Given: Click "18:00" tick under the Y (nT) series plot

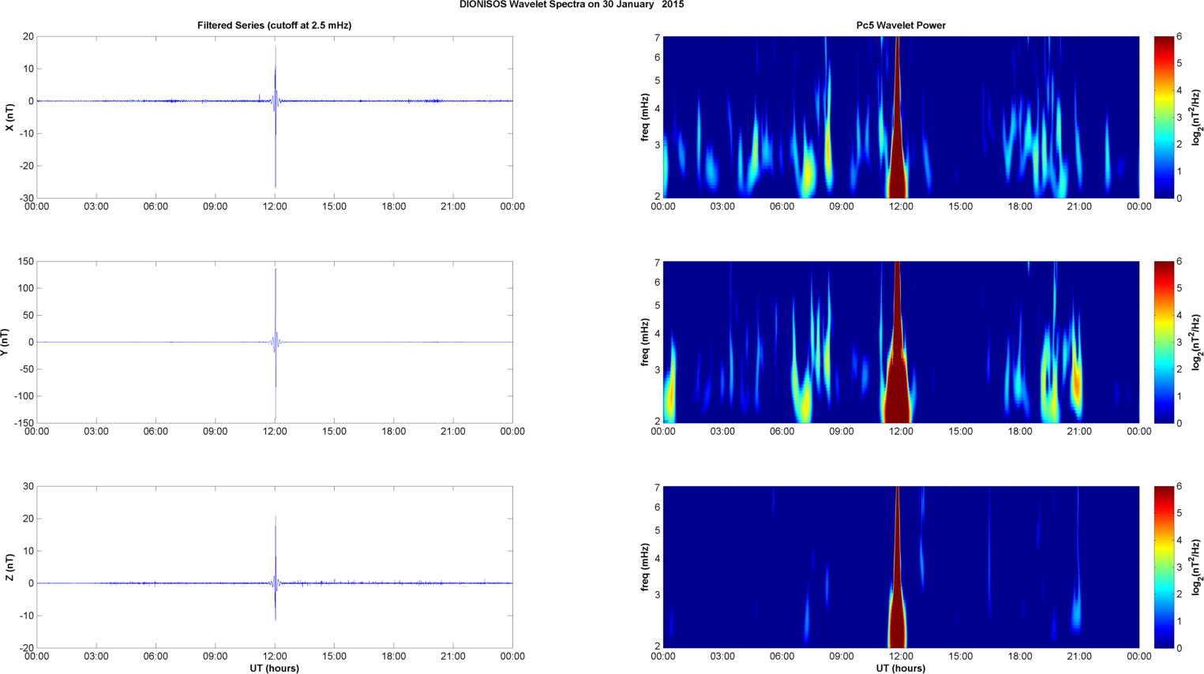Looking at the screenshot, I should [394, 431].
